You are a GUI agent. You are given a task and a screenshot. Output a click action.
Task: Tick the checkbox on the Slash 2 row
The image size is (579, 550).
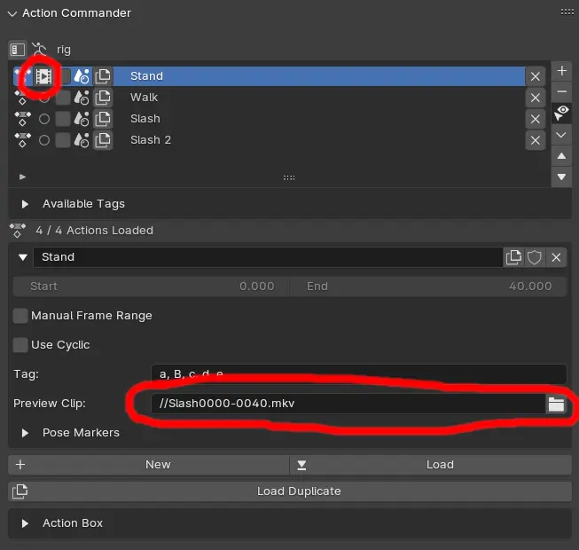(63, 140)
